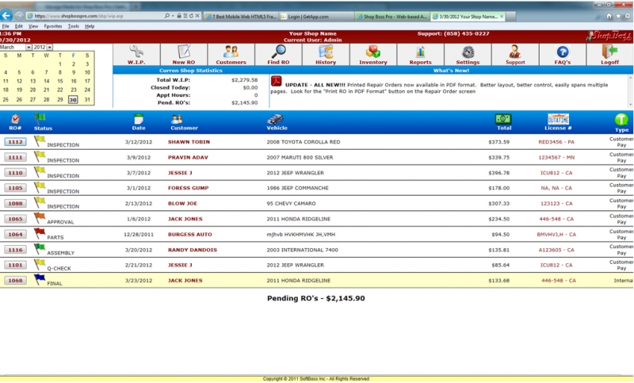Go back with the browser back arrow
634x383 pixels.
point(6,16)
